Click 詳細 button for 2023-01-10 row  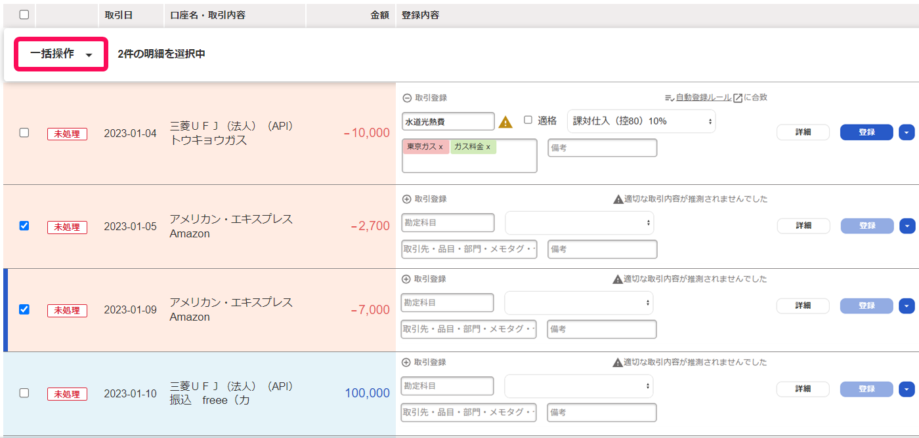tap(803, 389)
